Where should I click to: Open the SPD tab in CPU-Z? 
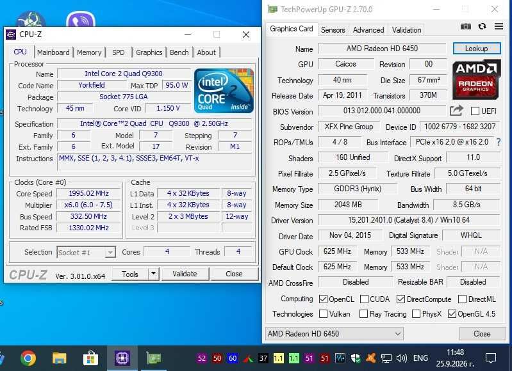tap(118, 52)
